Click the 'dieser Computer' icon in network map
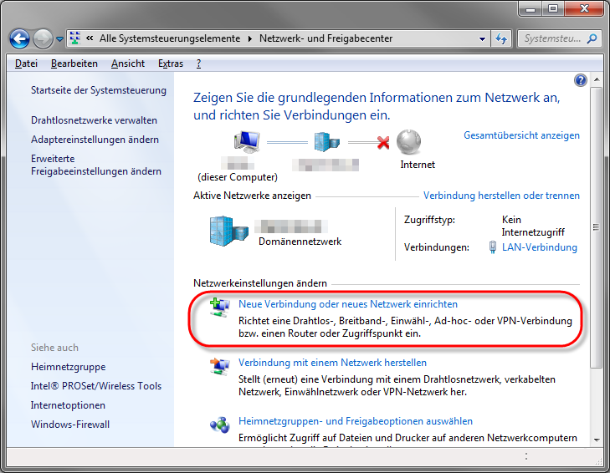Screen dimensions: 610x473 pyautogui.click(x=247, y=142)
